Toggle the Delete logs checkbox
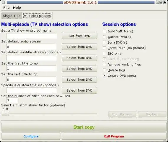Viewport: 168px width, 142px height. coord(104,70)
